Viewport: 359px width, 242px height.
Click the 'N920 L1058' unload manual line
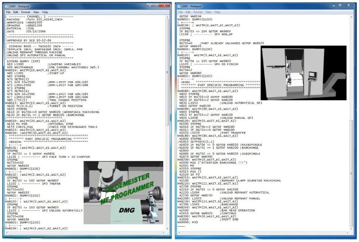pos(216,118)
